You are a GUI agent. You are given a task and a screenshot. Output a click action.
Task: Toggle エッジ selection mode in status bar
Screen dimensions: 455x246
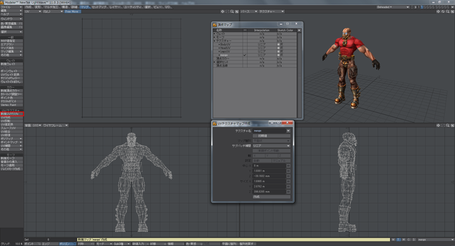[x=49, y=244]
